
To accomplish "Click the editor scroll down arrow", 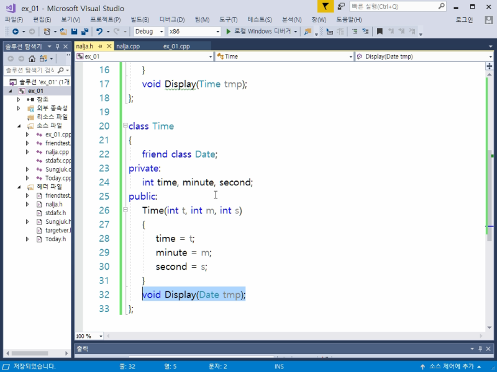I will click(x=490, y=327).
